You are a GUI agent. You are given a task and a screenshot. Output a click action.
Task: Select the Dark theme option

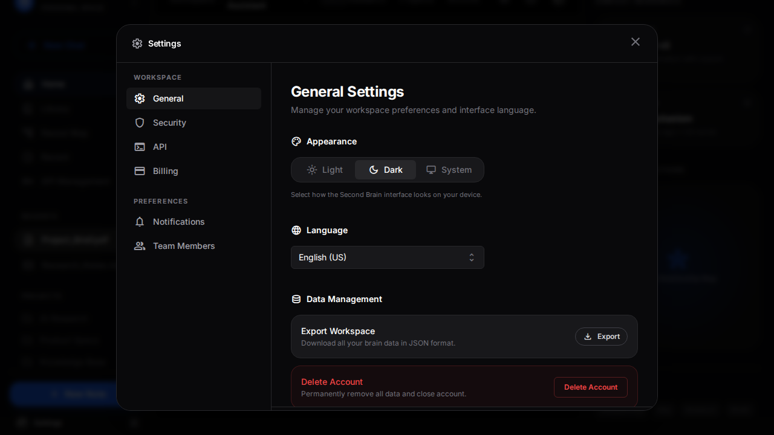pyautogui.click(x=386, y=170)
